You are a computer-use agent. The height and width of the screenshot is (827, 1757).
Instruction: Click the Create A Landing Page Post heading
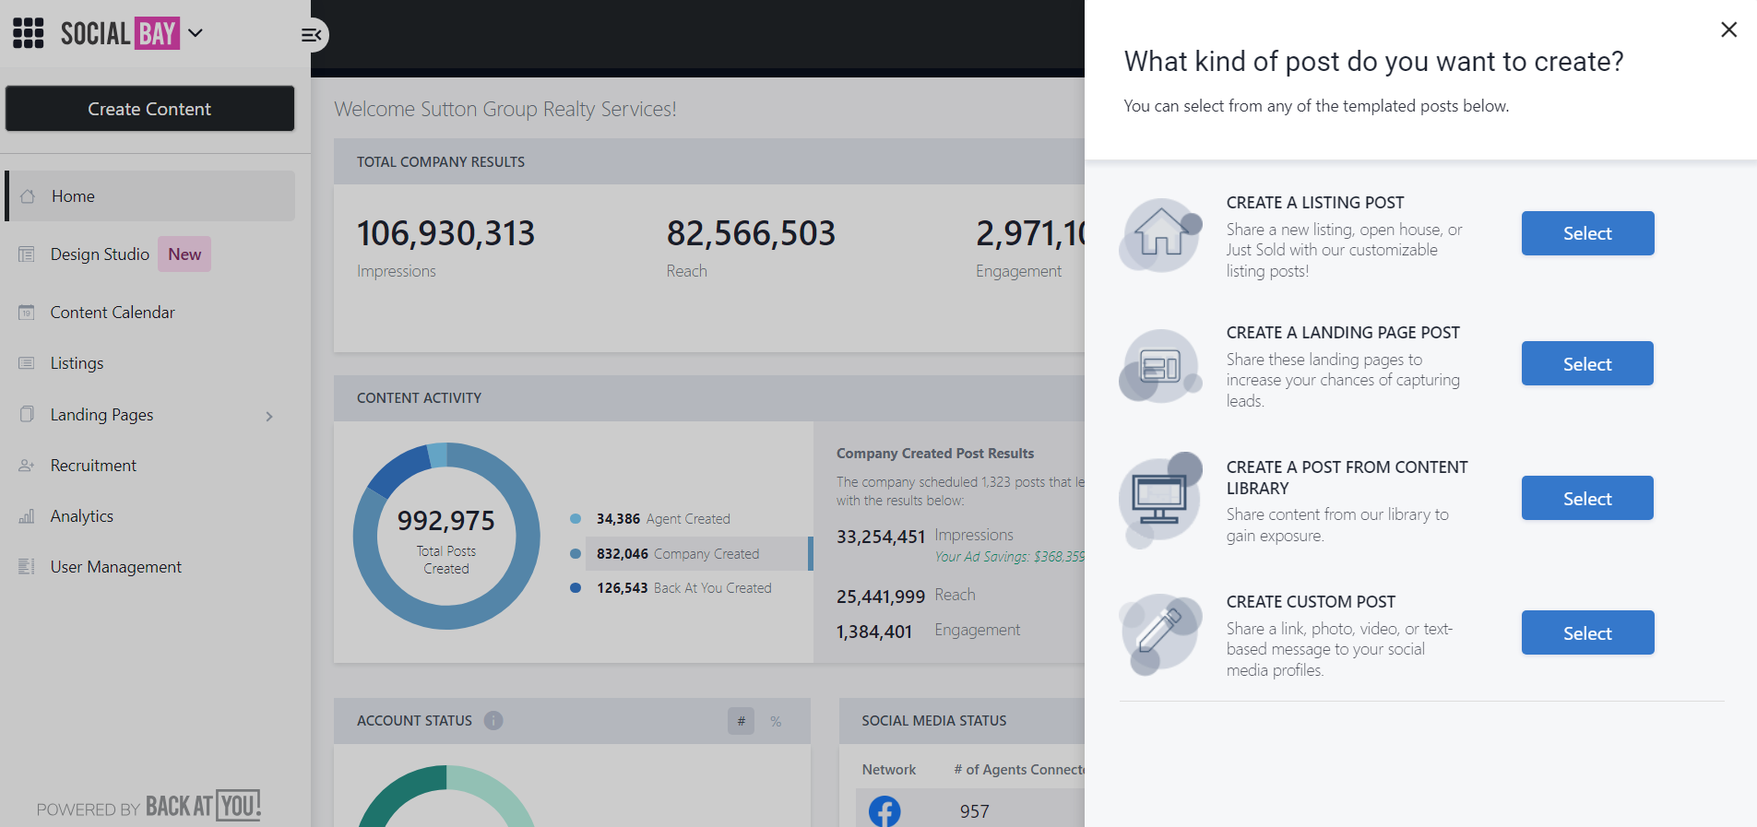pyautogui.click(x=1343, y=333)
